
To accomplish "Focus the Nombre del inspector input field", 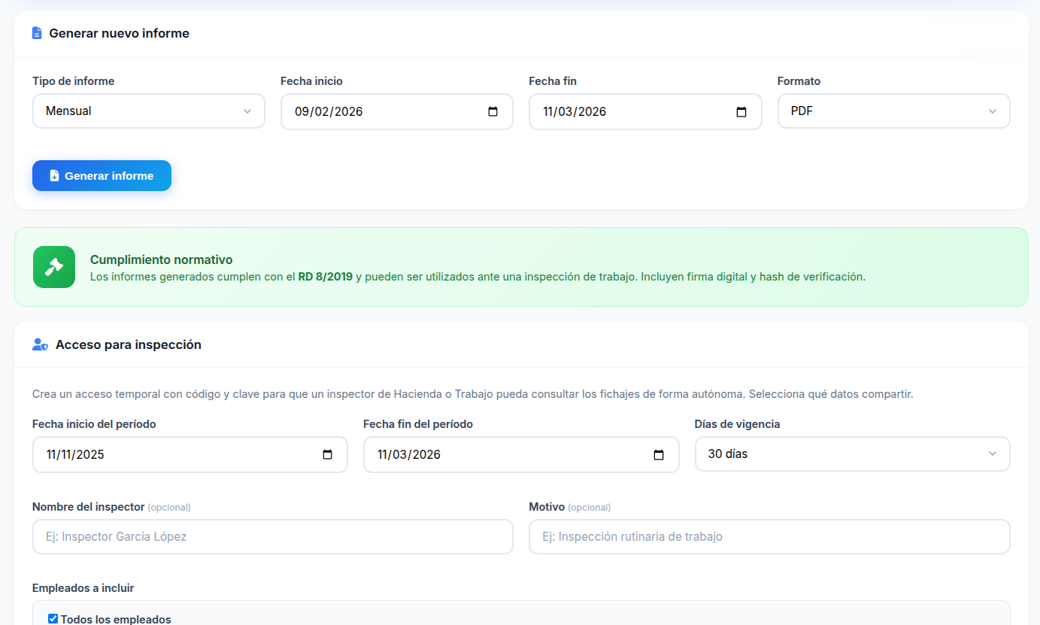I will [x=272, y=537].
